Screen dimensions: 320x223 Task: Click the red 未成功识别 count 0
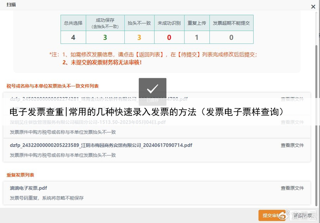click(169, 38)
